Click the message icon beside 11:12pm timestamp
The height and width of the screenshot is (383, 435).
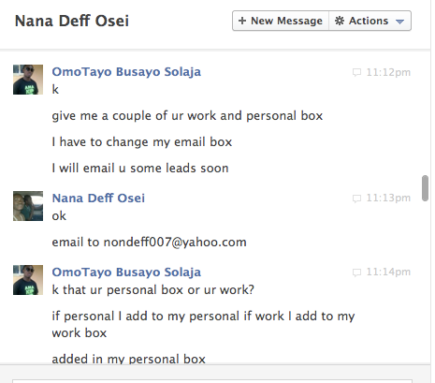point(356,72)
